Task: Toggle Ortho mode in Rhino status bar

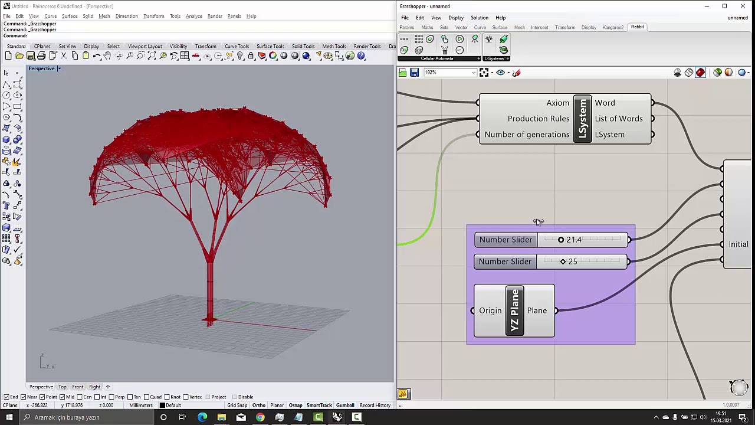Action: pyautogui.click(x=259, y=406)
